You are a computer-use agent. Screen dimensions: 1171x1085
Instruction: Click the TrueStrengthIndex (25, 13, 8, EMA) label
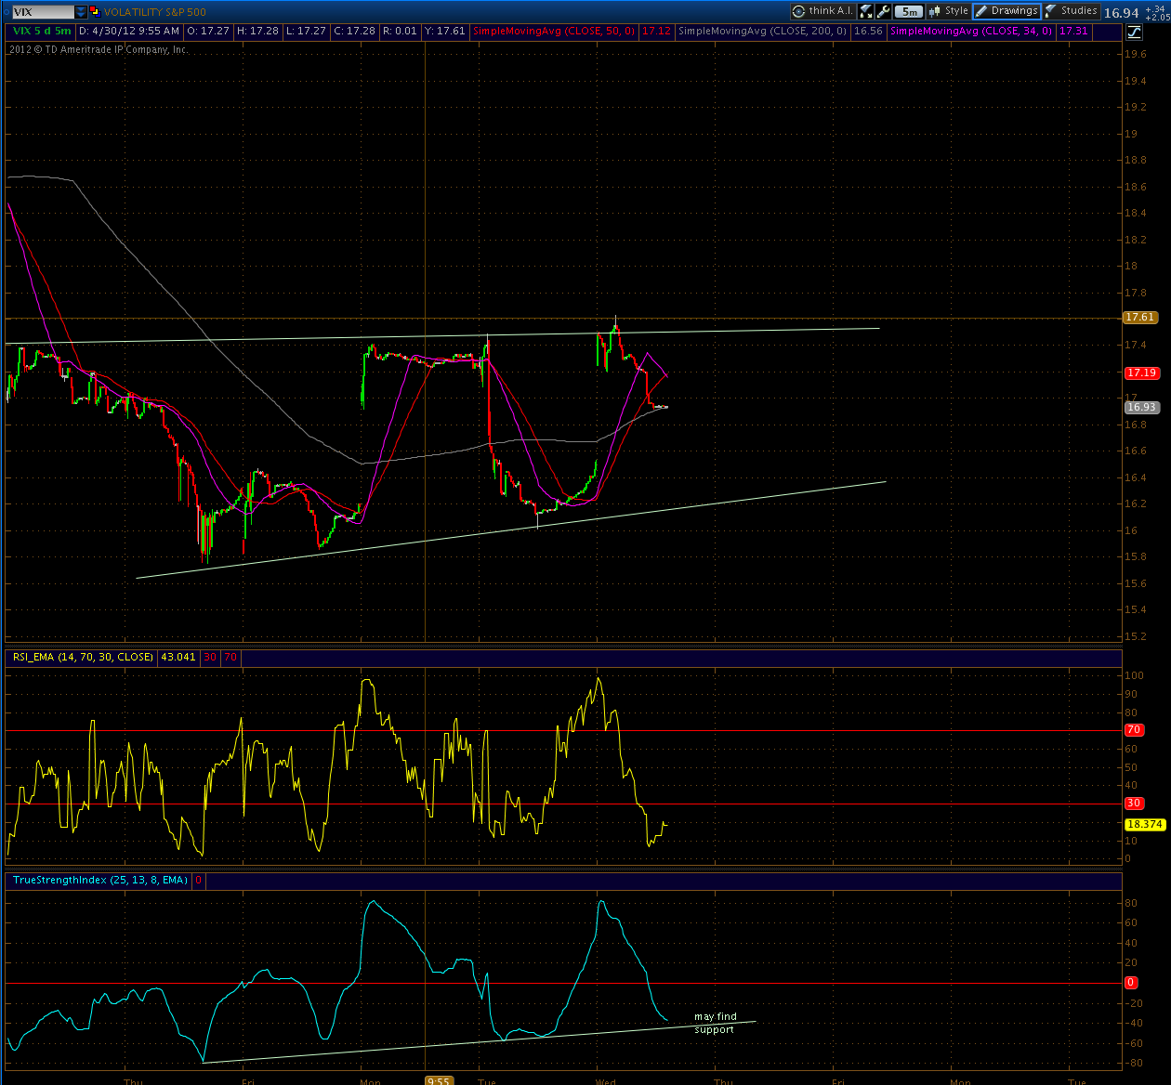click(100, 880)
